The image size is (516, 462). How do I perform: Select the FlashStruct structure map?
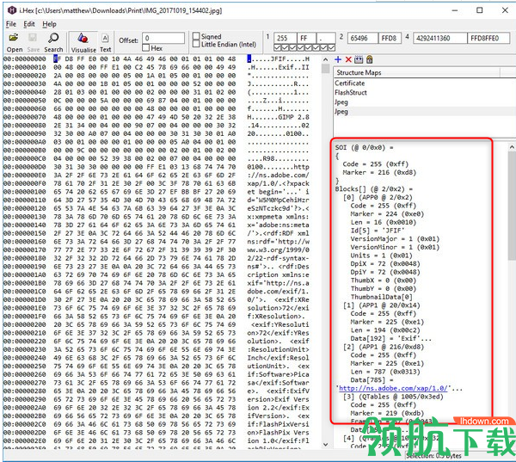(x=351, y=93)
